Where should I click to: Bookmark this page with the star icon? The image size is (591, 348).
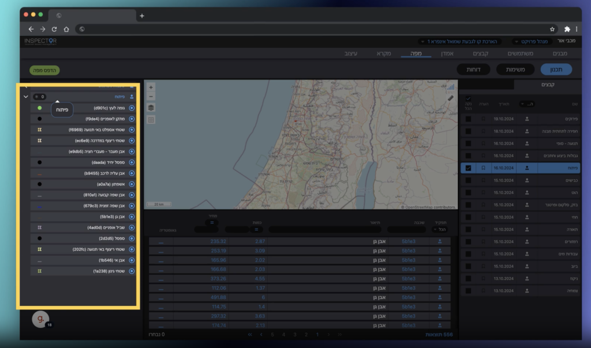[x=552, y=29]
